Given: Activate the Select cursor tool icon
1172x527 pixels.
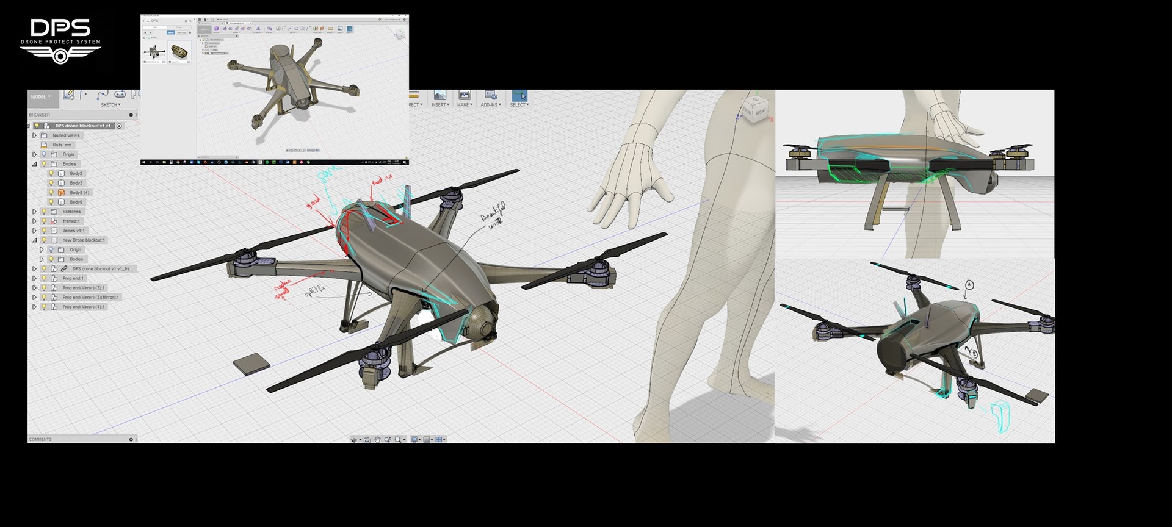Looking at the screenshot, I should (x=519, y=95).
